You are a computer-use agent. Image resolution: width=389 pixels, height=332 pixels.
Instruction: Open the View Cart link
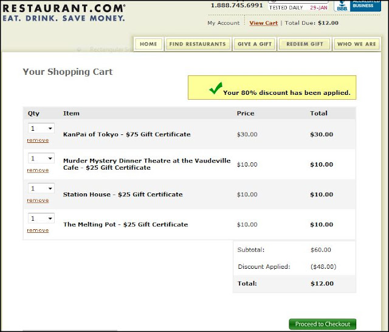[263, 23]
